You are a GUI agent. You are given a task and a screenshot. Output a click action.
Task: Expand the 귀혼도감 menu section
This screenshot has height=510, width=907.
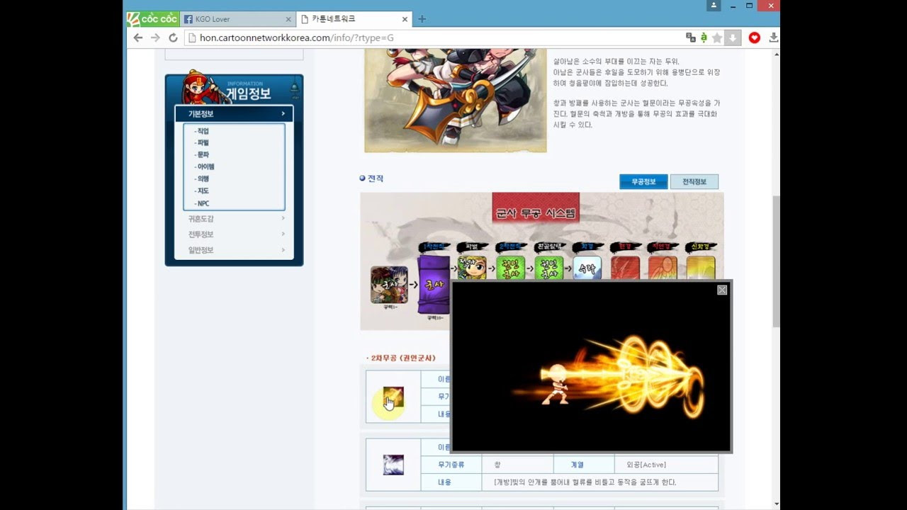(x=234, y=219)
